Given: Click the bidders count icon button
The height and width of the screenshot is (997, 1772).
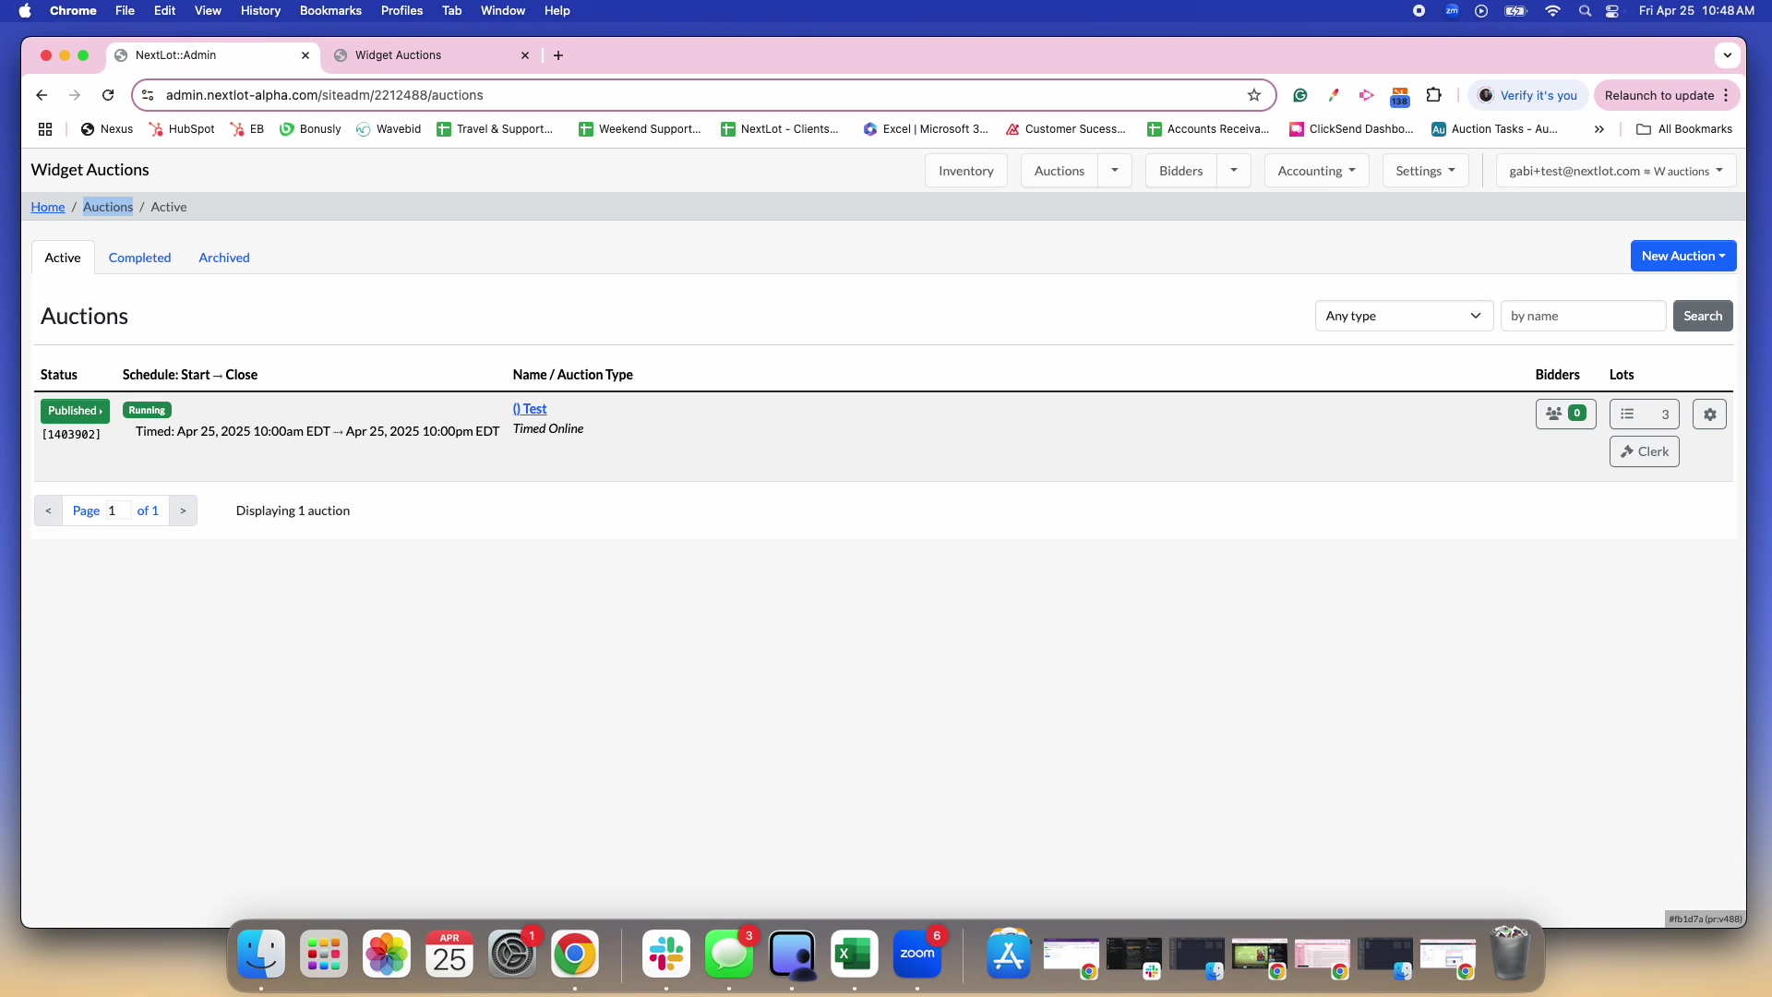Looking at the screenshot, I should coord(1565,414).
